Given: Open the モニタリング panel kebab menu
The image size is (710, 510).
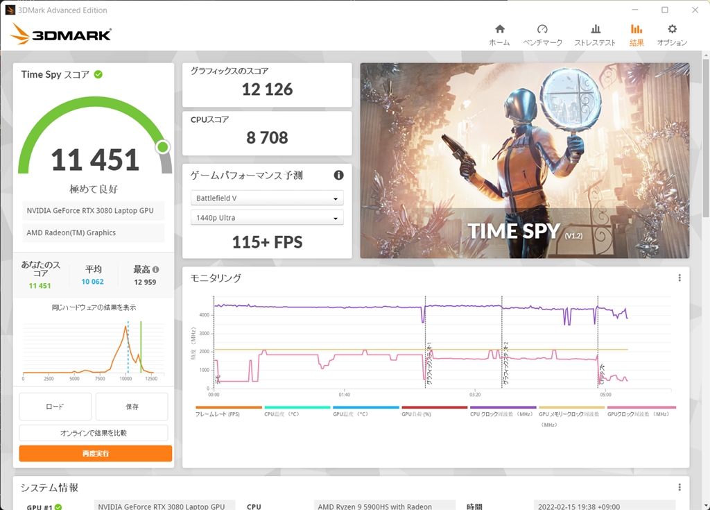Looking at the screenshot, I should tap(679, 278).
